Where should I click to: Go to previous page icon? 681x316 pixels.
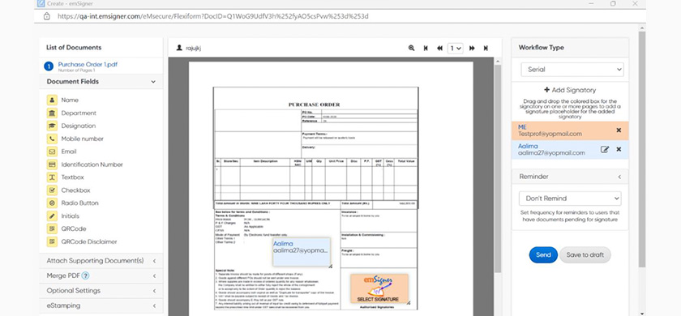439,48
